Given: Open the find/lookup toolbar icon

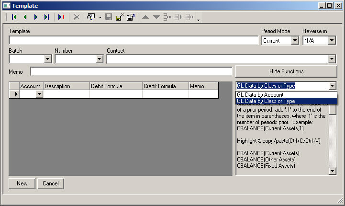Looking at the screenshot, I should coord(91,17).
